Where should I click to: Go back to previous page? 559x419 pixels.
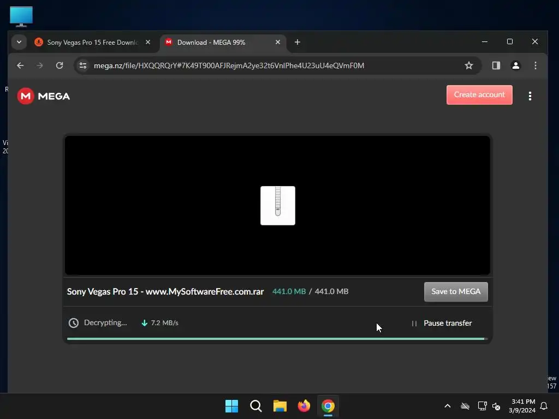coord(20,65)
